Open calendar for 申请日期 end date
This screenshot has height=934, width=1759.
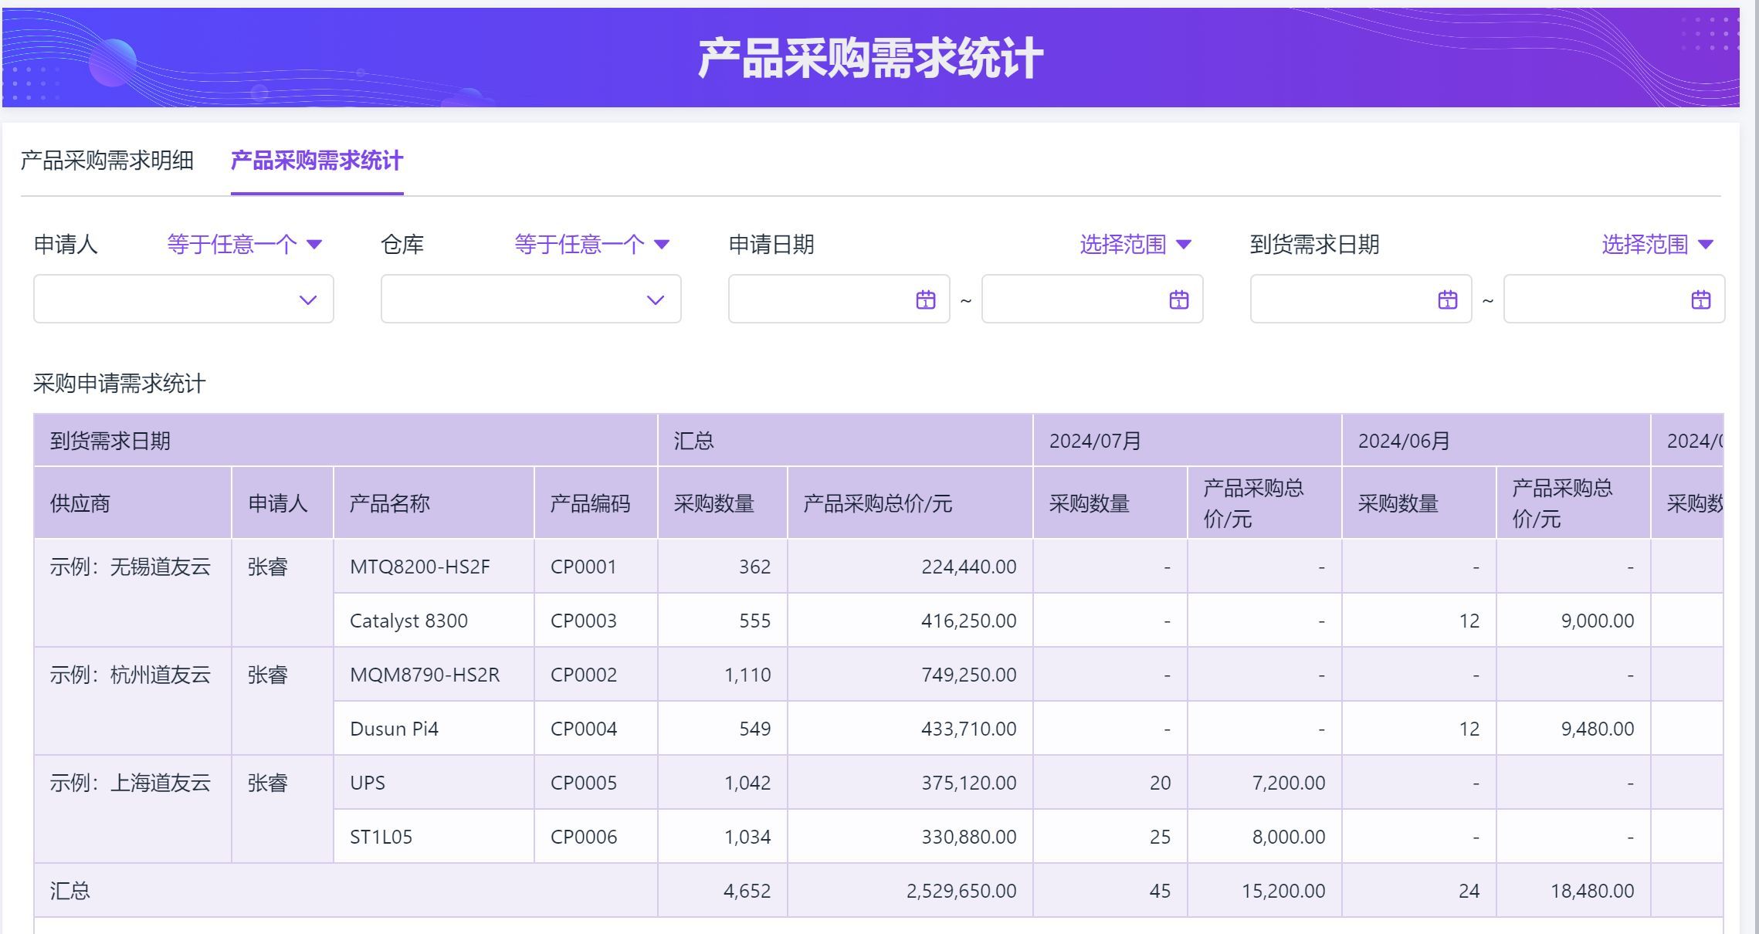point(1178,299)
